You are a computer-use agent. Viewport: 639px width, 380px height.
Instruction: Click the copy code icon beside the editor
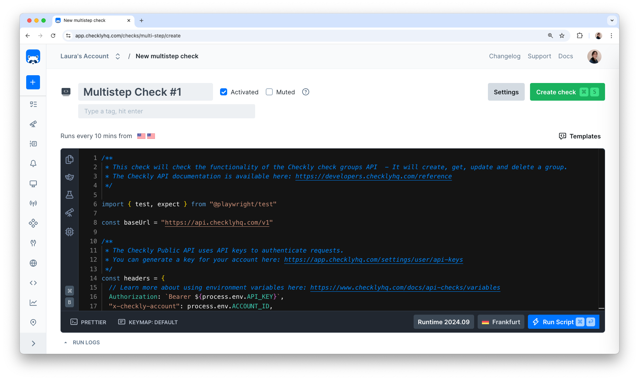pyautogui.click(x=69, y=160)
